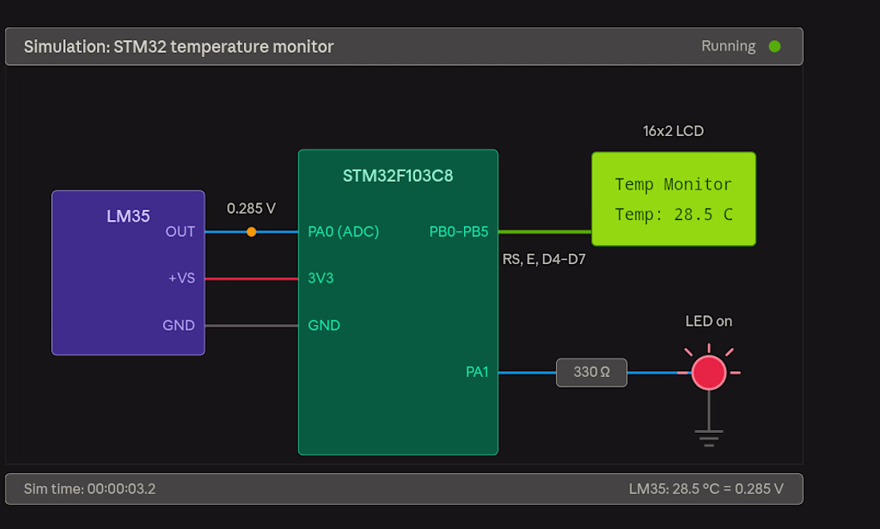Screen dimensions: 880x529
Task: Click the +VS pin on the LM35
Action: pos(182,279)
